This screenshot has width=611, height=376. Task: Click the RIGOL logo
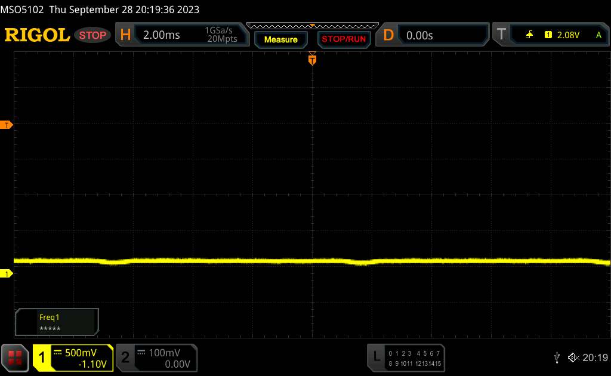pos(37,35)
